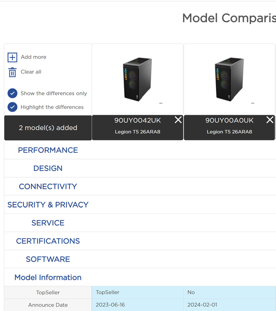The height and width of the screenshot is (311, 276).
Task: Click the 'No' TopSeller value cell
Action: [x=230, y=292]
